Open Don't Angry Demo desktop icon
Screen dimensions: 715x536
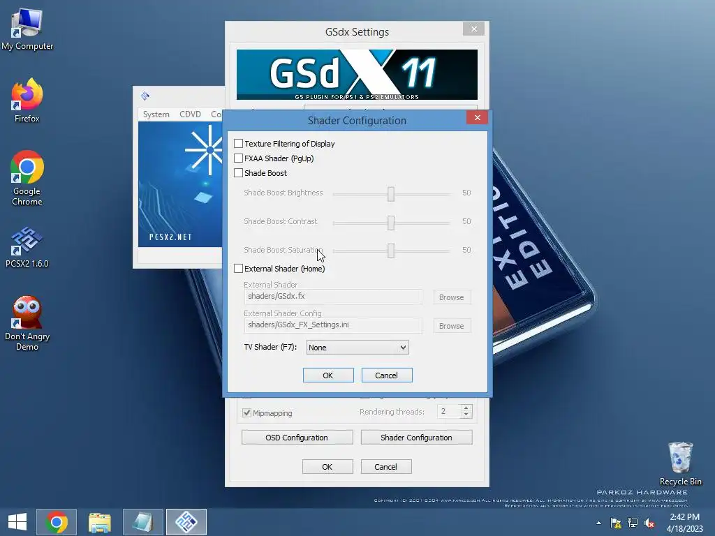tap(27, 322)
